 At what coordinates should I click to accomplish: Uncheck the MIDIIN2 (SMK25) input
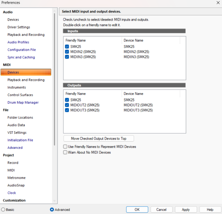click(67, 52)
